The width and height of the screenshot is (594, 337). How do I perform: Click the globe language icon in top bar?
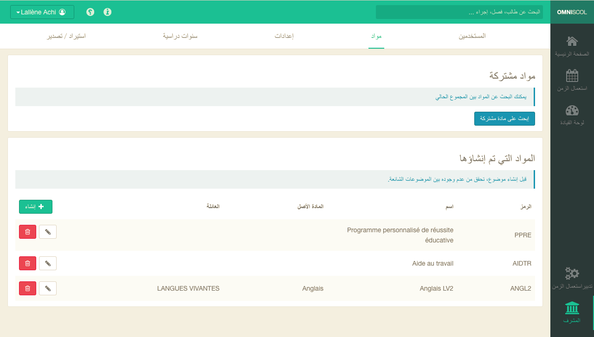coord(90,12)
